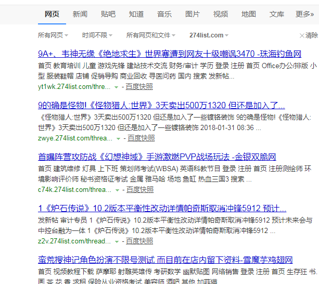Open 百度快照 for the c74k.274list.com result
Viewport: 319px width, 284px height.
point(141,190)
